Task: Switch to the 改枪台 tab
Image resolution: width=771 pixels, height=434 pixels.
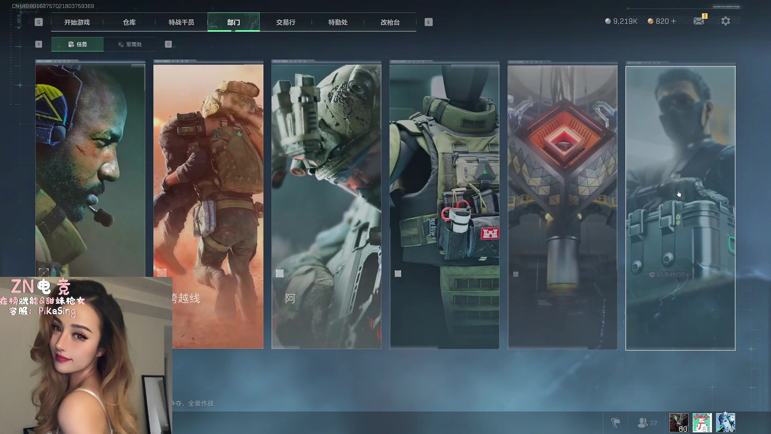Action: click(390, 22)
